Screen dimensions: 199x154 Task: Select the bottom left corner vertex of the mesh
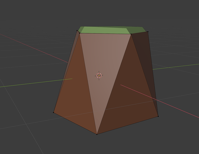pos(53,112)
